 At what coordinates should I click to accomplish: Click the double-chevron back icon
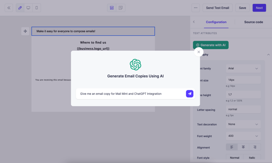[x=9, y=8]
